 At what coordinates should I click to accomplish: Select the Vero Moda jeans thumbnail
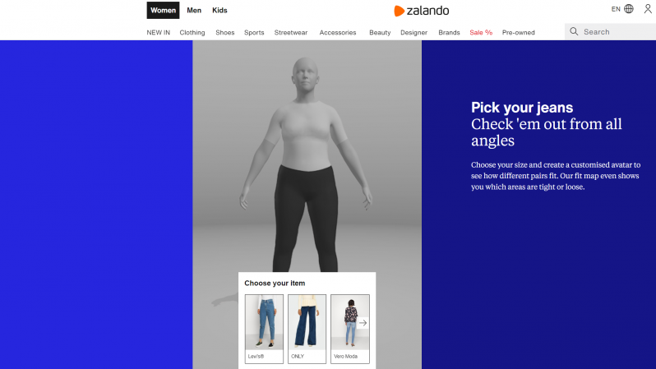click(349, 329)
